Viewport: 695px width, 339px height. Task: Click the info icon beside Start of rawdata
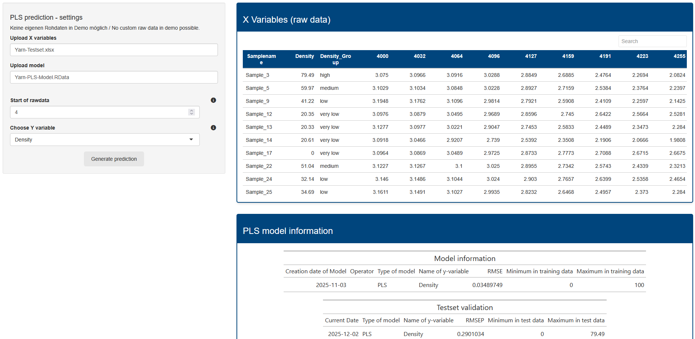click(x=213, y=100)
